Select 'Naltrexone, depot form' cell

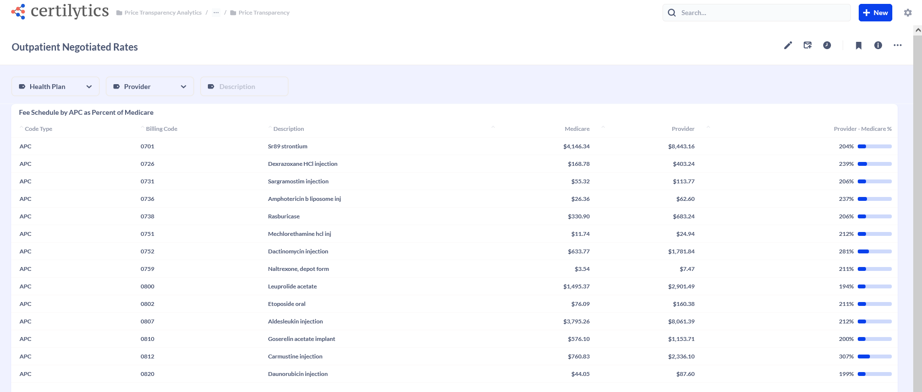[x=298, y=269]
